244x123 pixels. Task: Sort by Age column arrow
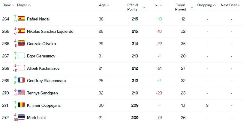coord(108,5)
